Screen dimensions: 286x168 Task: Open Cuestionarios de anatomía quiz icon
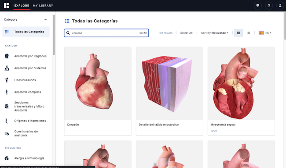tap(7, 133)
